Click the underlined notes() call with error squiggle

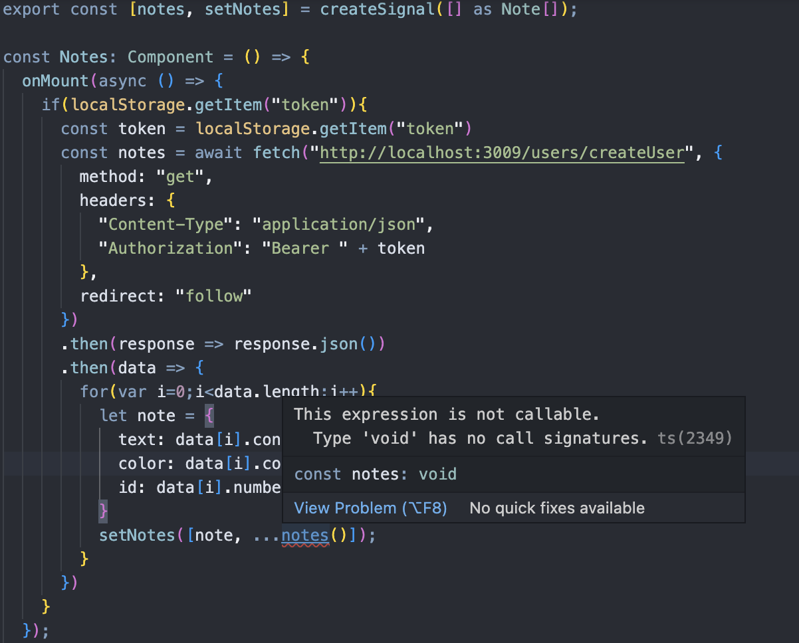(x=304, y=535)
